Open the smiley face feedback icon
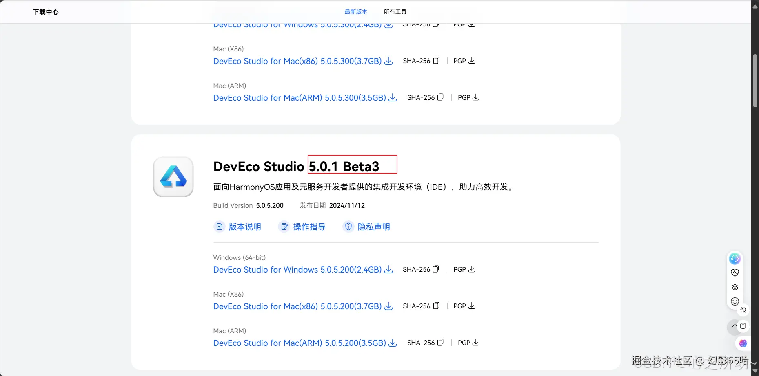The width and height of the screenshot is (759, 376). 735,301
